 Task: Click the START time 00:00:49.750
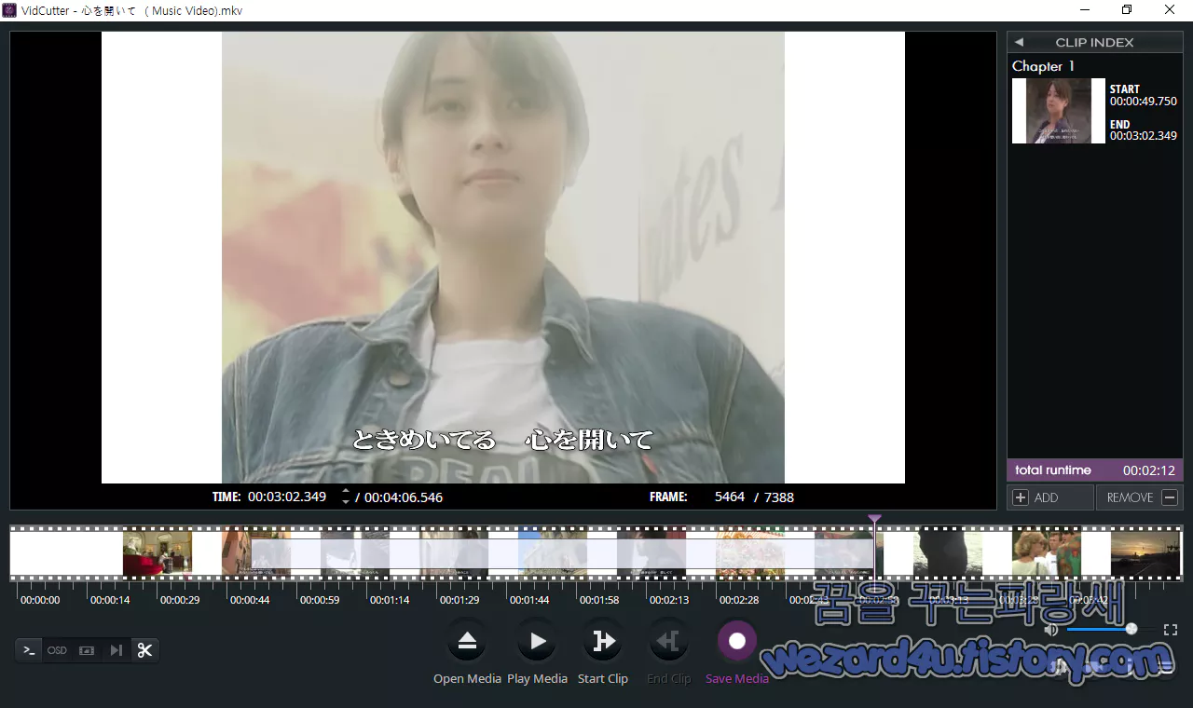point(1144,102)
